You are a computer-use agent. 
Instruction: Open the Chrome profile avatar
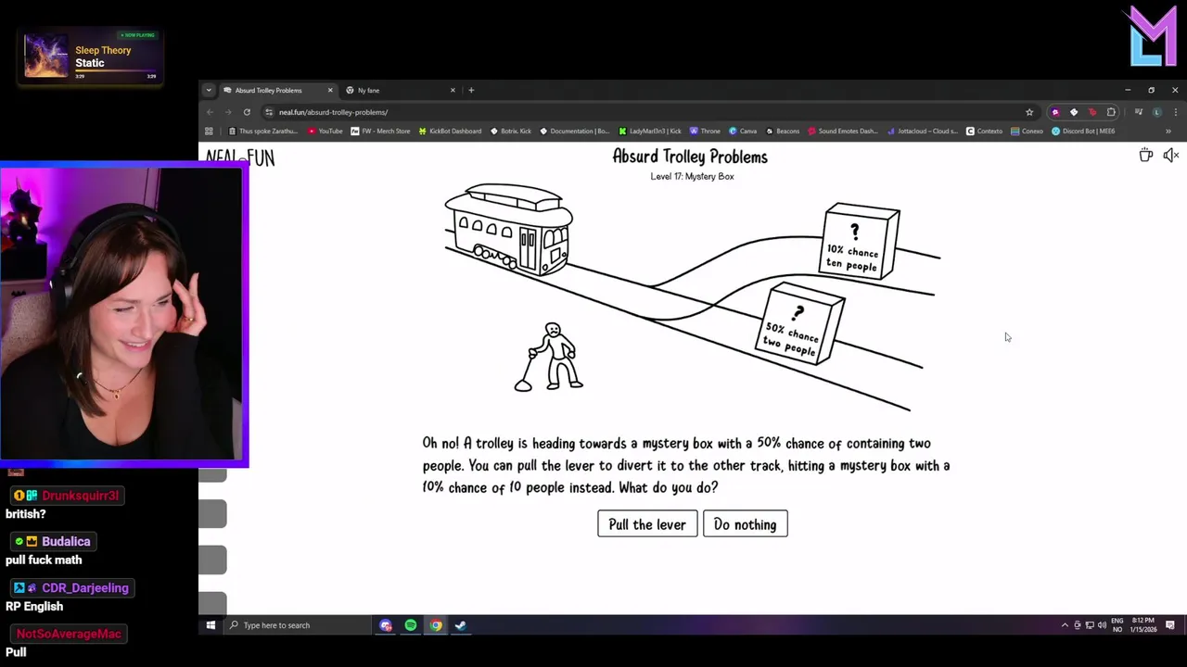(1156, 112)
